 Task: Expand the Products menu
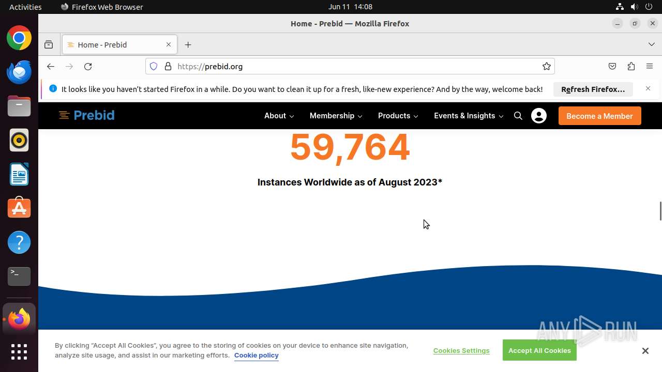[398, 116]
